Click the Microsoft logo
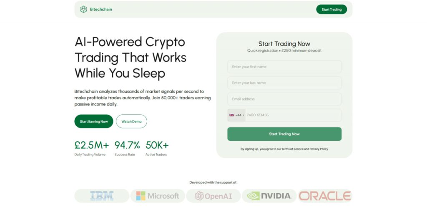427x209 pixels. [158, 196]
